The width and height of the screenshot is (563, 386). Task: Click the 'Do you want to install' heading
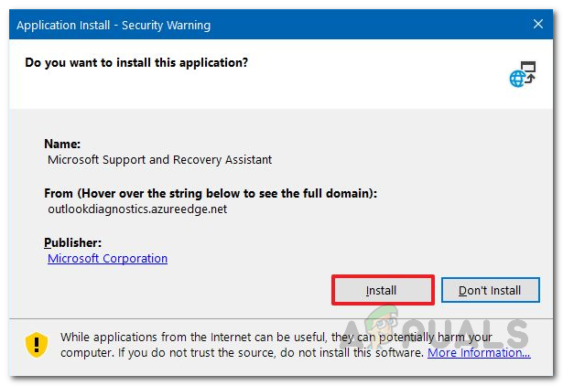point(136,63)
